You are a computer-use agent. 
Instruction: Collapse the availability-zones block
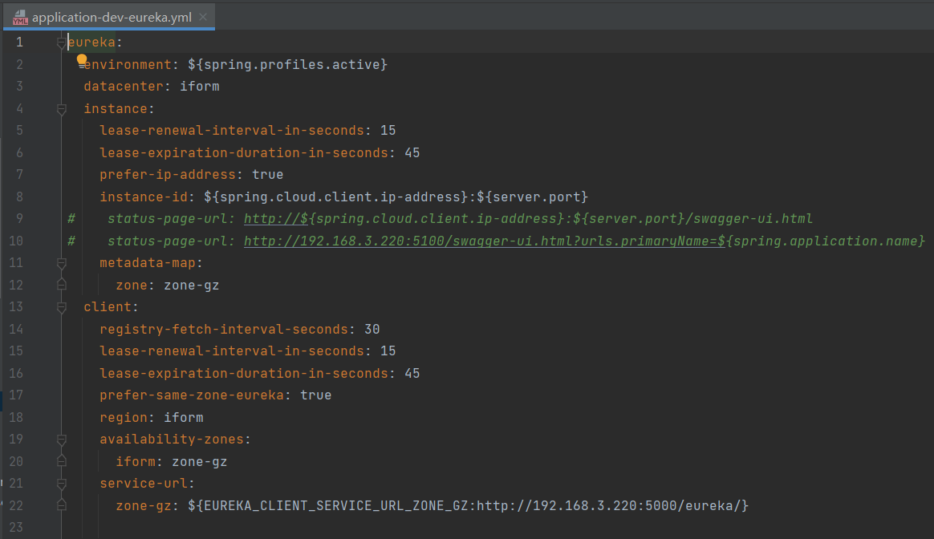click(x=62, y=440)
